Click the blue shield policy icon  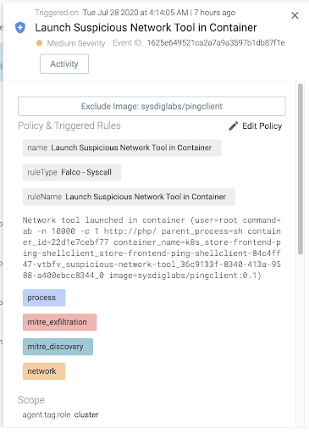pos(20,28)
